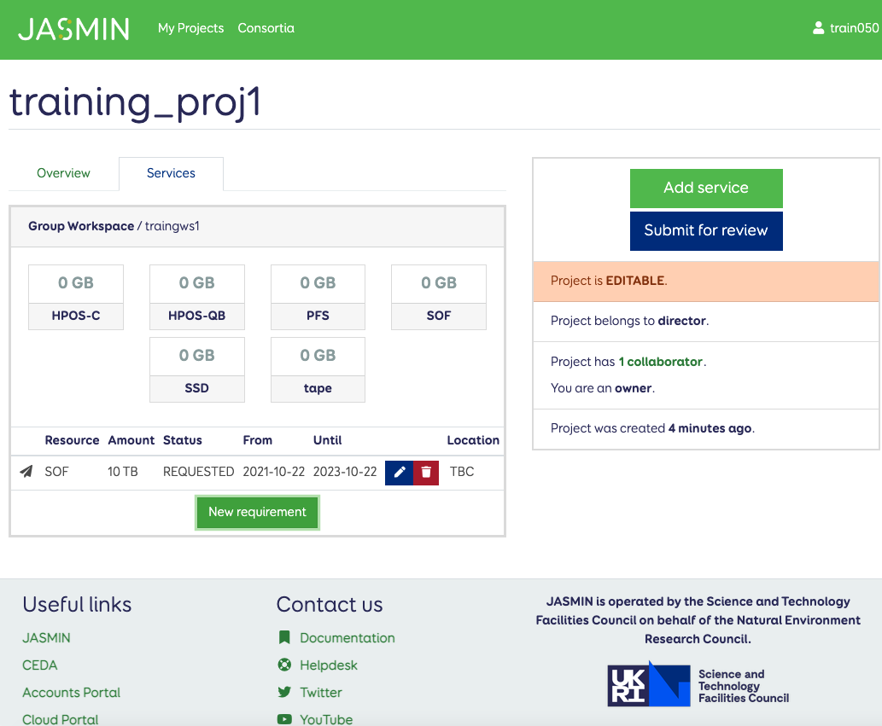Open the CEDA useful link

coord(40,665)
